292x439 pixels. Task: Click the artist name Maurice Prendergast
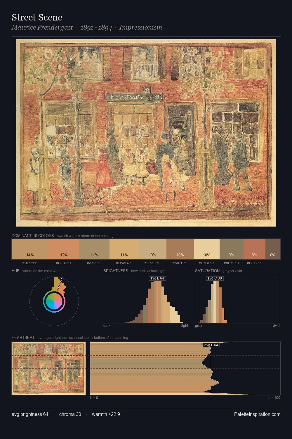pyautogui.click(x=42, y=28)
